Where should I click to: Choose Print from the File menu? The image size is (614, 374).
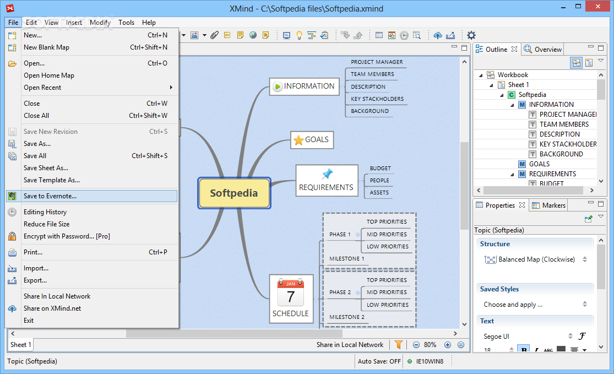91,252
